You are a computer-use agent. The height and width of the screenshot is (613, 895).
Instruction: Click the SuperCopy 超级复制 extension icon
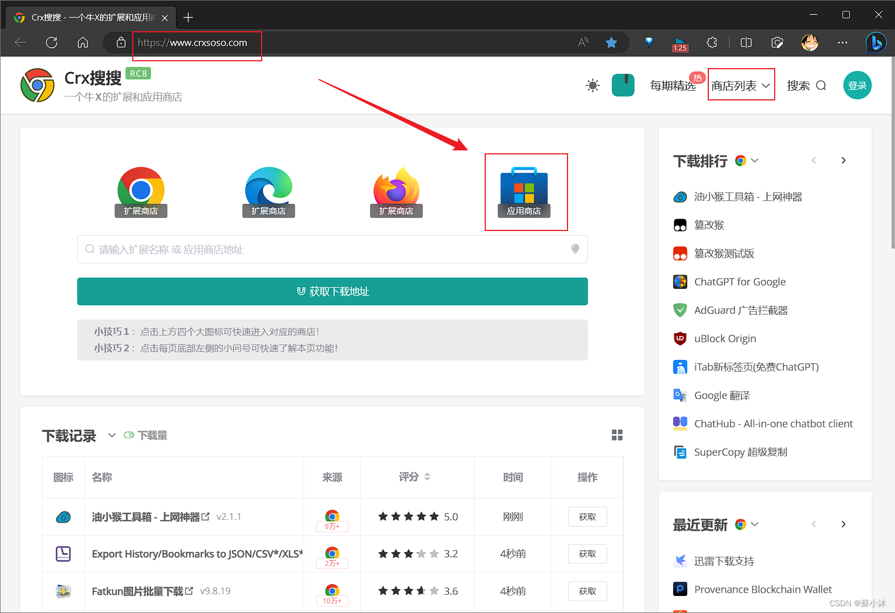pos(680,452)
